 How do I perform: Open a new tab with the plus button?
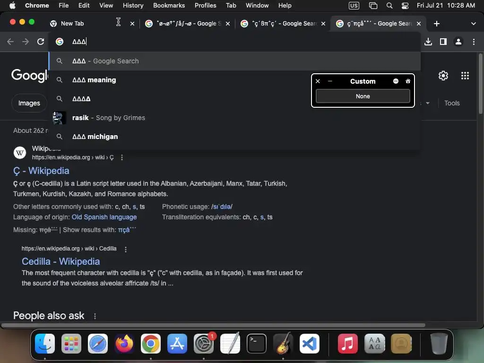click(x=436, y=24)
